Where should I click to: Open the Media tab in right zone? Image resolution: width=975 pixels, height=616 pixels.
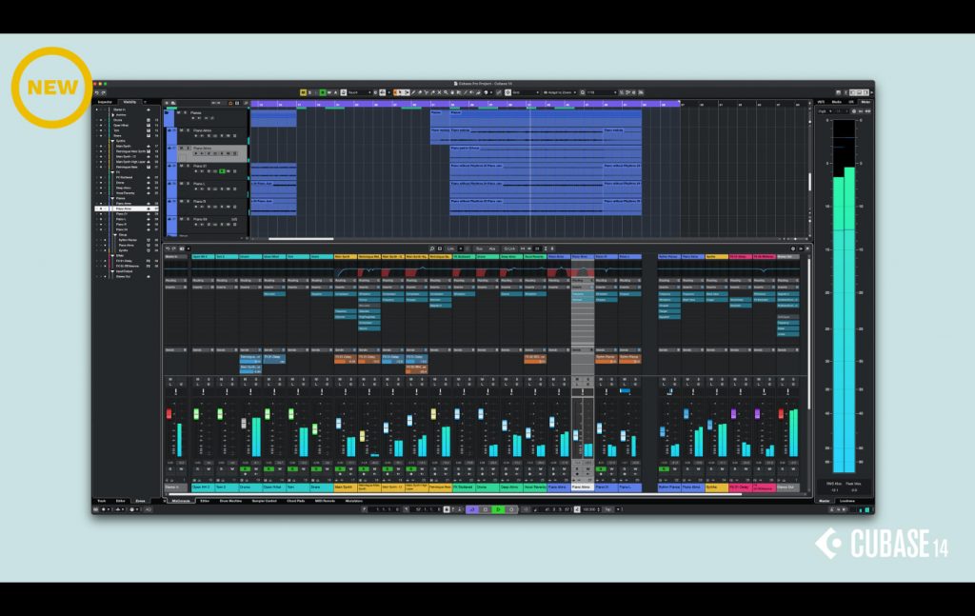click(836, 101)
